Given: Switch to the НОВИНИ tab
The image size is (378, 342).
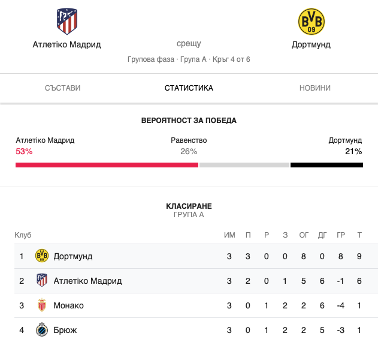Looking at the screenshot, I should click(315, 88).
